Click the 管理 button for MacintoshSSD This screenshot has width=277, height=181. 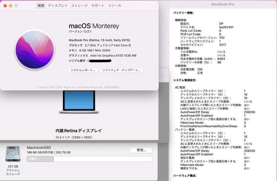[x=141, y=150]
